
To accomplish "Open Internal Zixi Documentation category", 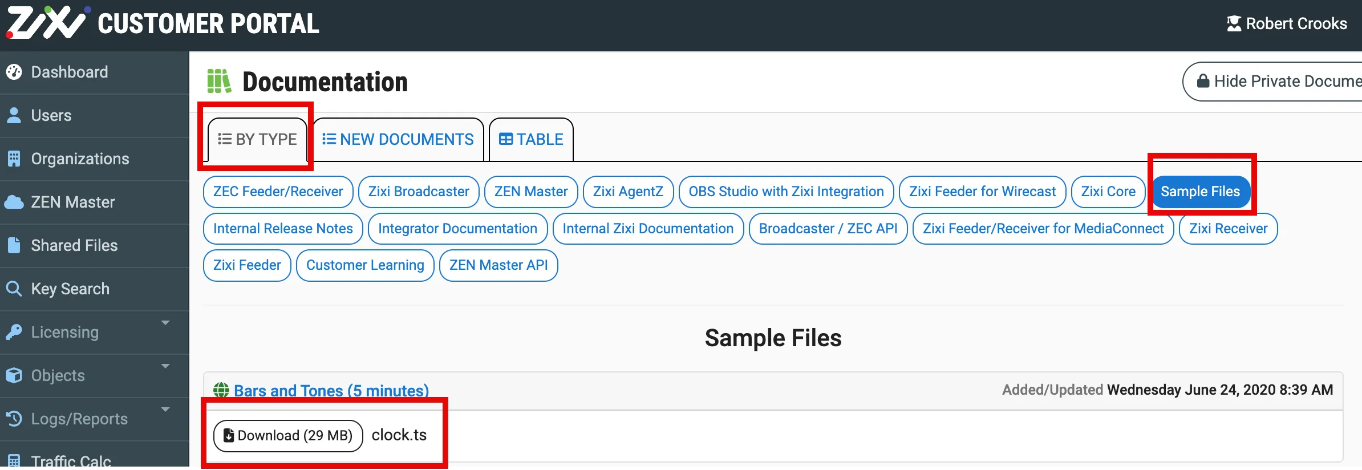I will tap(648, 229).
